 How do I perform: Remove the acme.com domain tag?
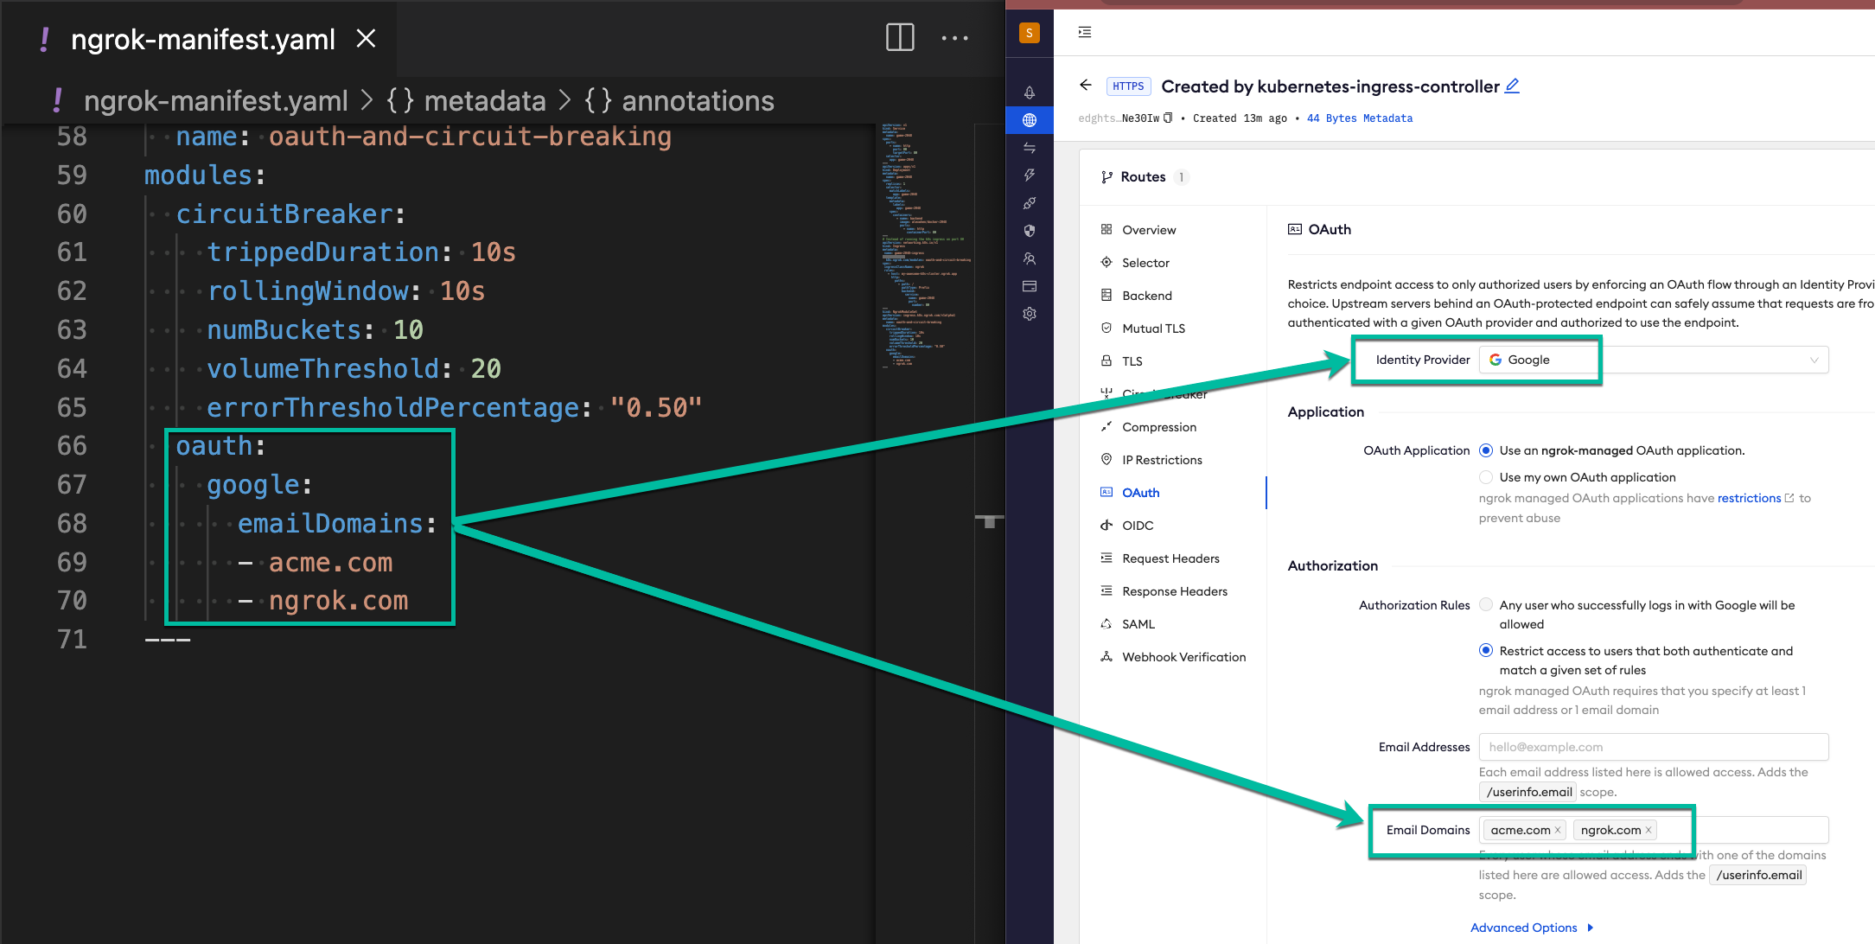tap(1558, 830)
